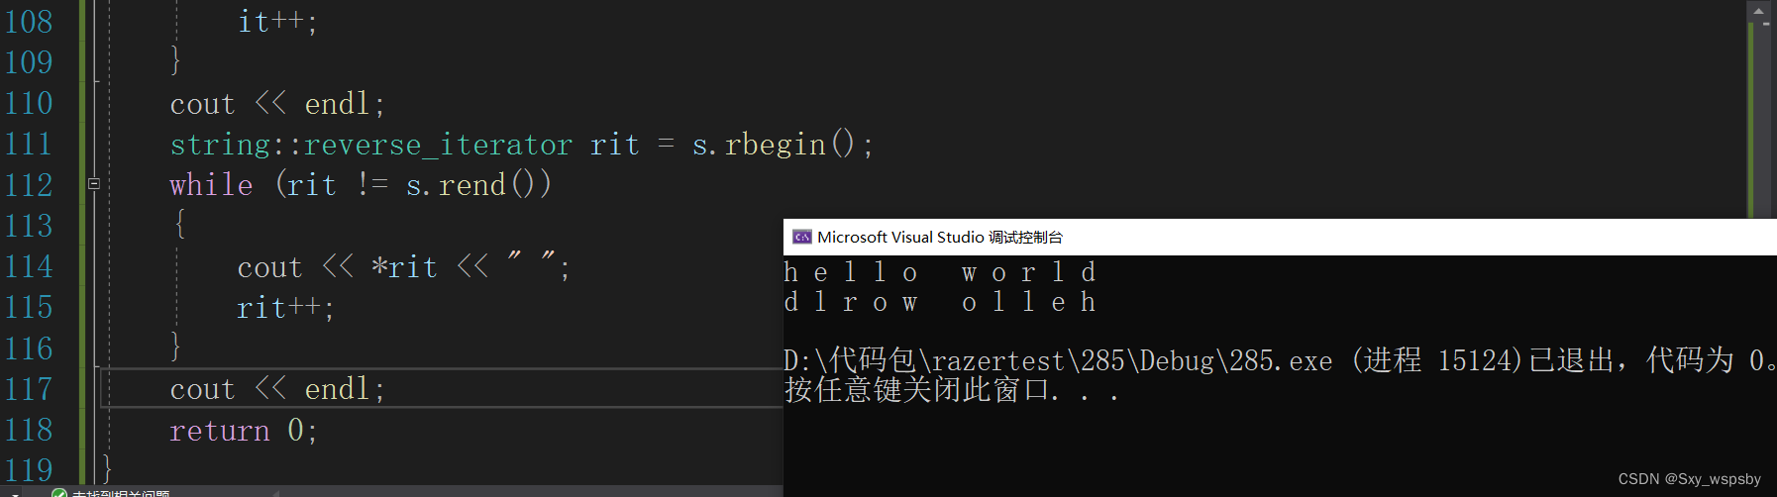Click 'string::reverse_iterator' type name
Screen dimensions: 1777x497
click(x=371, y=145)
